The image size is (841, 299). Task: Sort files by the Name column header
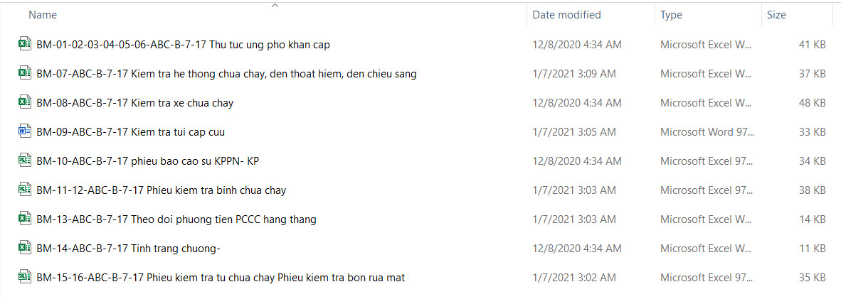tap(43, 15)
